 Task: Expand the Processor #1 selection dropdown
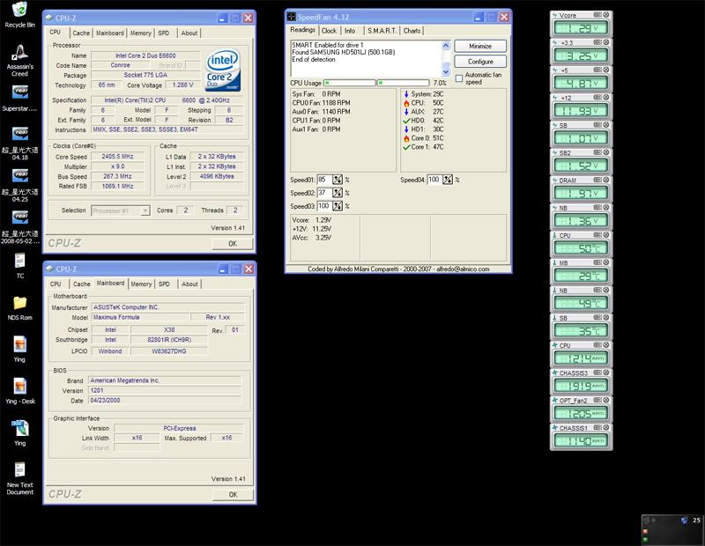(x=145, y=210)
